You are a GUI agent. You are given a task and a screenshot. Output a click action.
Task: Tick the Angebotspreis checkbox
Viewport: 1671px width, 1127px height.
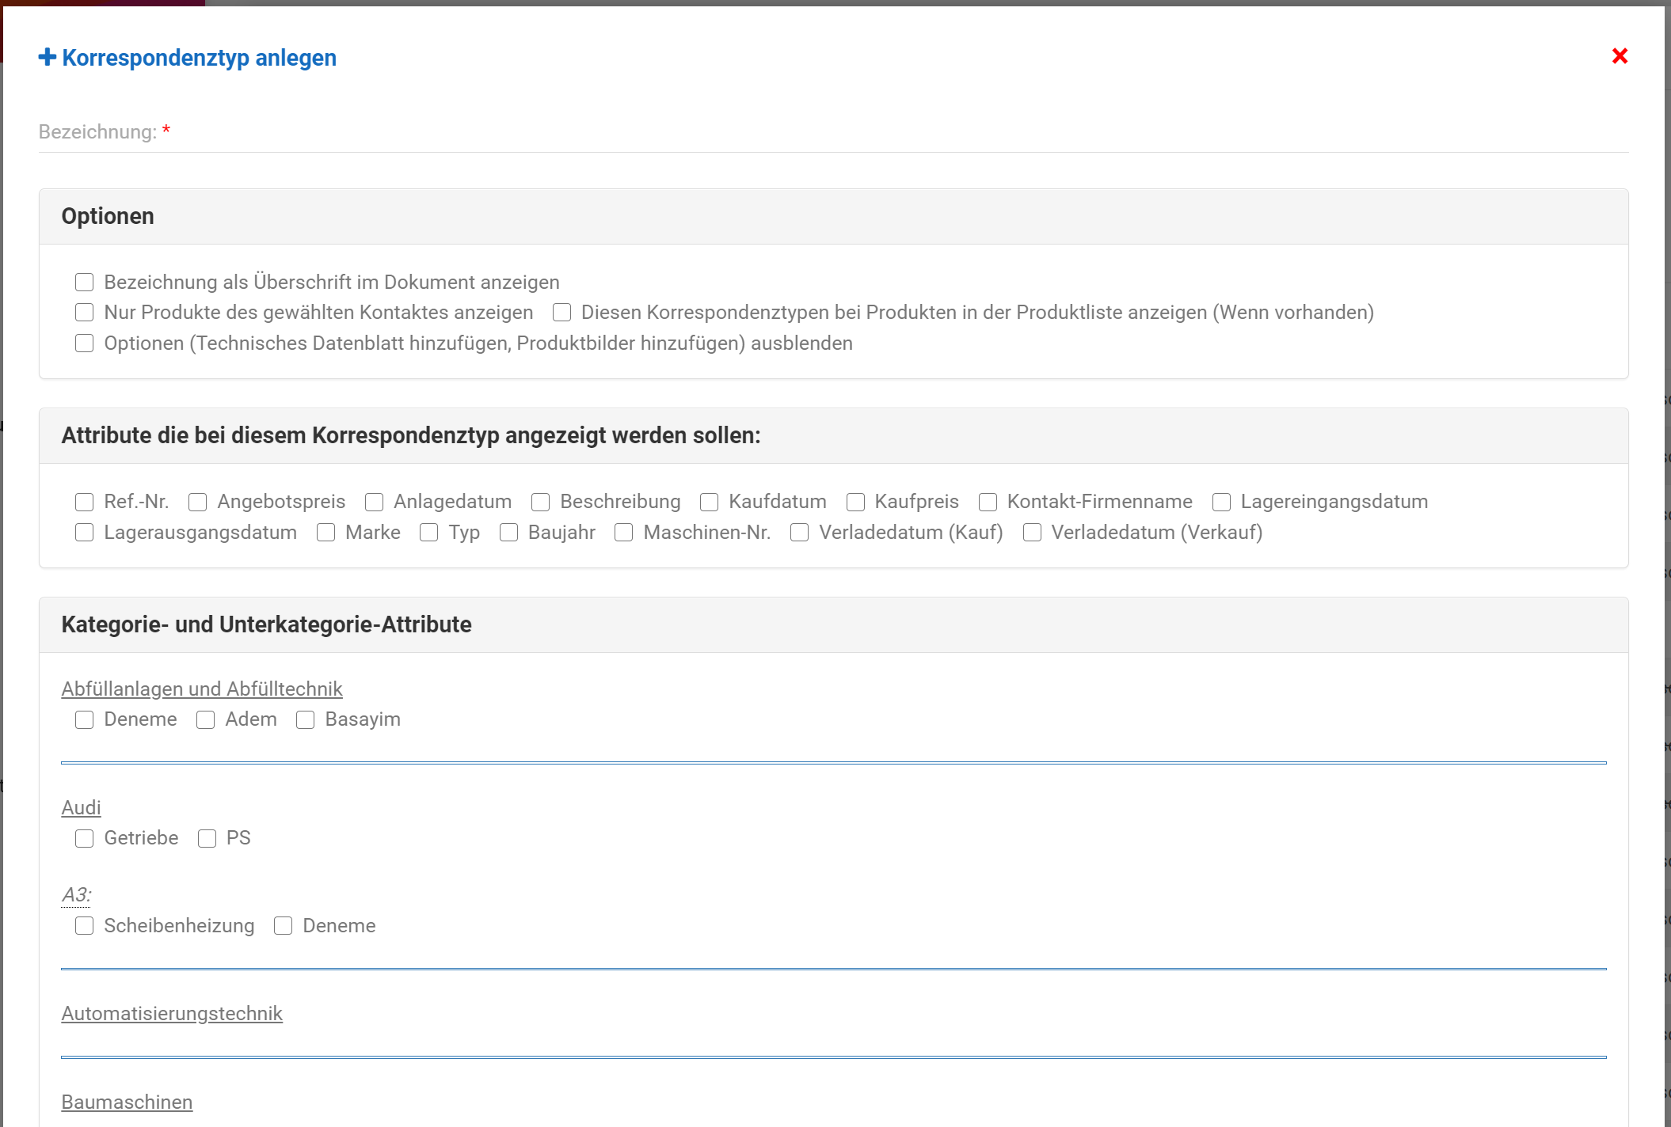click(198, 503)
